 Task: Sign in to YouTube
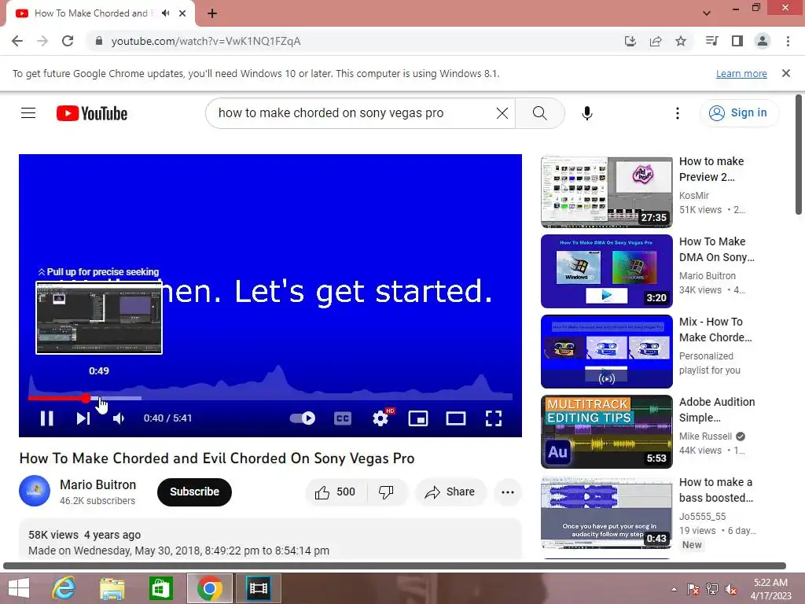[x=739, y=113]
